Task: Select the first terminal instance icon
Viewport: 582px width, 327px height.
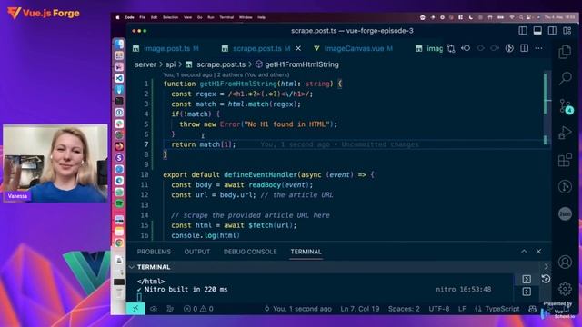Action: (527, 279)
